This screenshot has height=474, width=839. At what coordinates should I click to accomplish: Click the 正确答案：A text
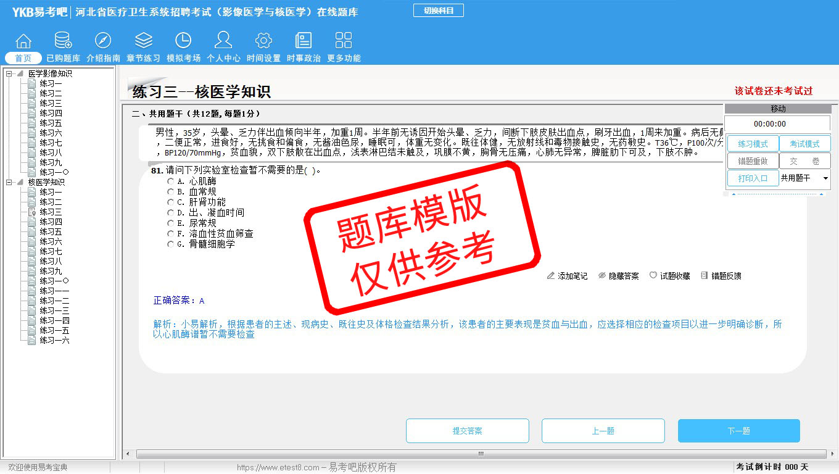click(179, 301)
